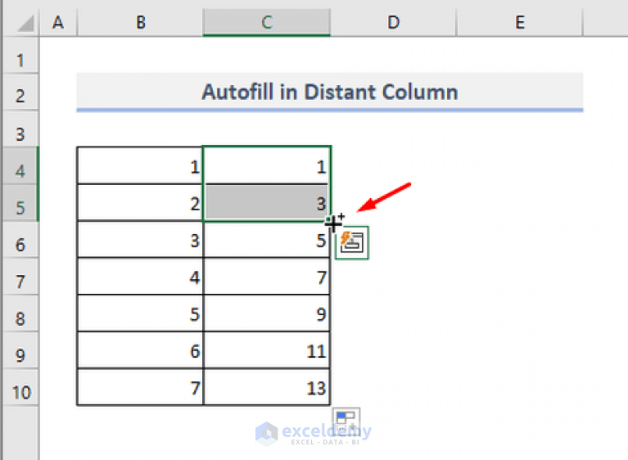Select row 3 header
The width and height of the screenshot is (628, 460).
(20, 129)
